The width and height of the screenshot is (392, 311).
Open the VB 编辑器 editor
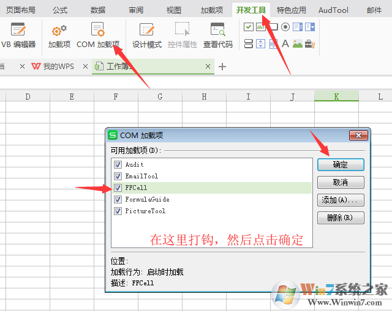pos(18,35)
